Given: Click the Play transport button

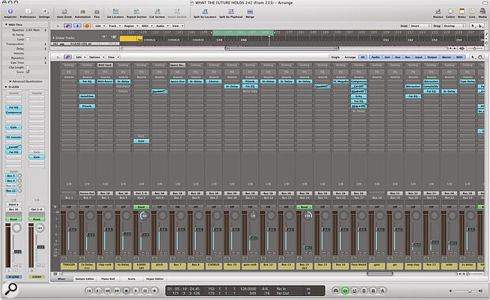Looking at the screenshot, I should point(136,291).
